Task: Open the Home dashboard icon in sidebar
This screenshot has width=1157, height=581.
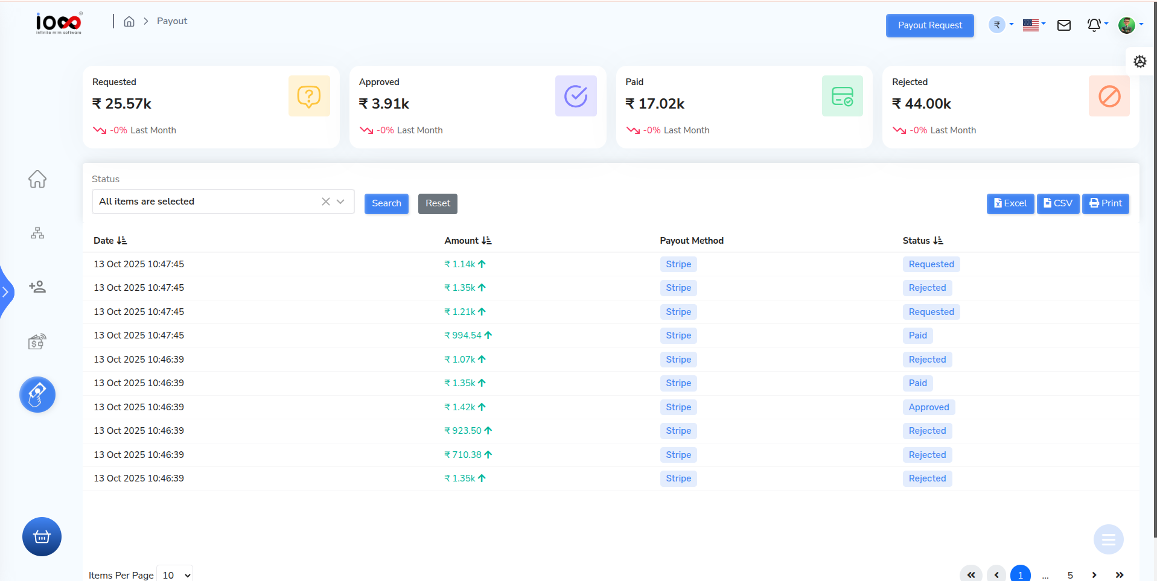Action: pyautogui.click(x=37, y=179)
